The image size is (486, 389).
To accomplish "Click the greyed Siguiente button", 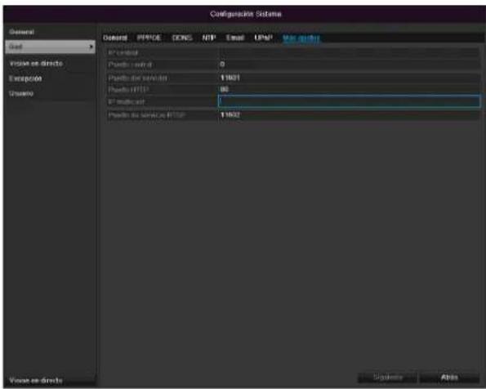I will (x=387, y=378).
